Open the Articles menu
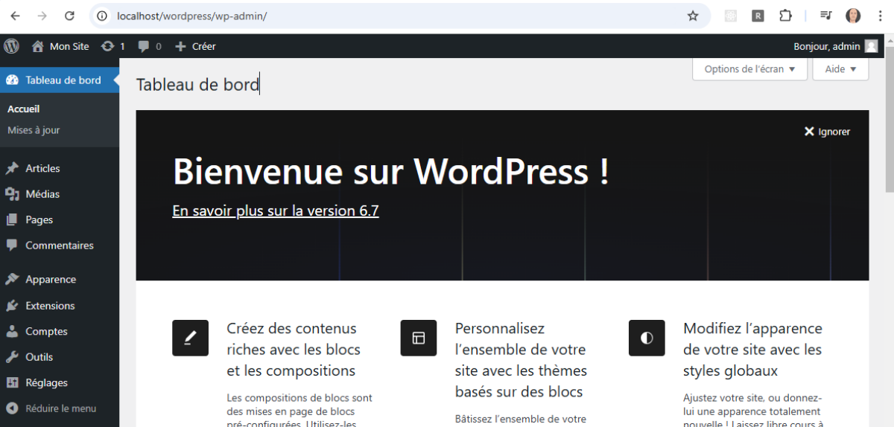 60,168
